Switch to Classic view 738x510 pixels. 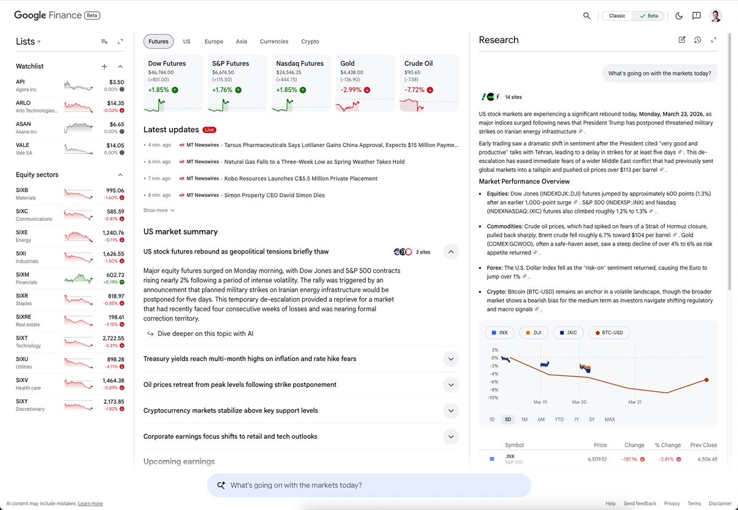(x=617, y=15)
